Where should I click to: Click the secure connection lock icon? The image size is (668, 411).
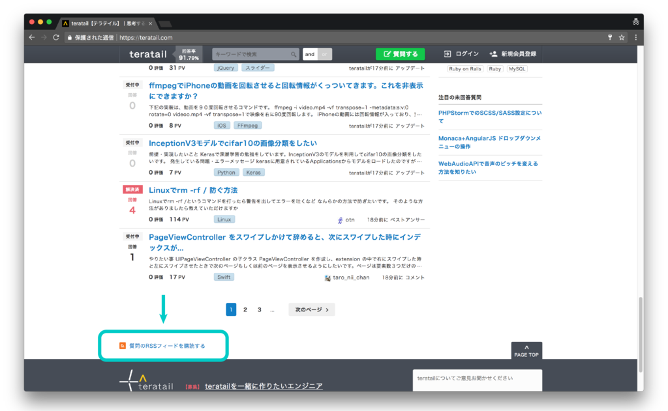click(x=69, y=37)
